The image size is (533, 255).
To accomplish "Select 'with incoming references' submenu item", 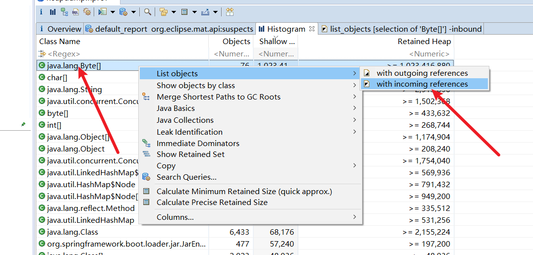I will tap(422, 84).
